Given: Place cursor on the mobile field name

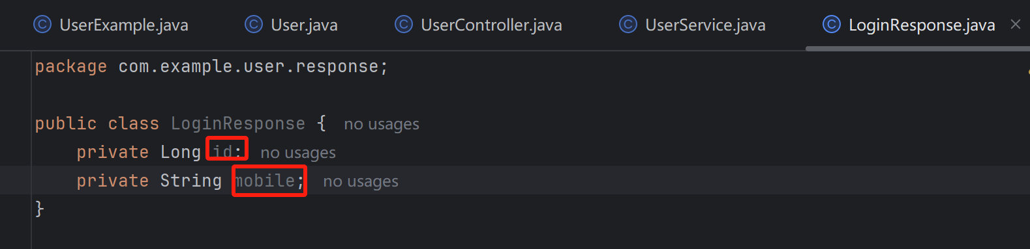Looking at the screenshot, I should (x=264, y=181).
